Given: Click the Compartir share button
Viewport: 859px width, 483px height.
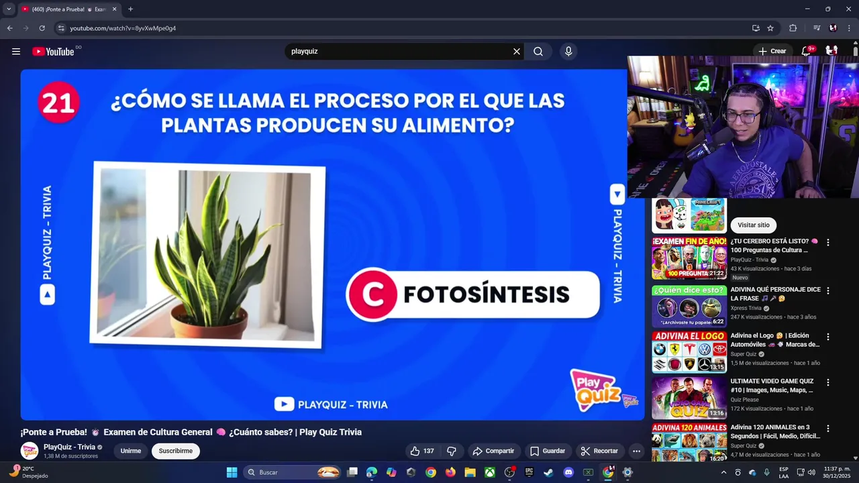Looking at the screenshot, I should click(x=493, y=451).
